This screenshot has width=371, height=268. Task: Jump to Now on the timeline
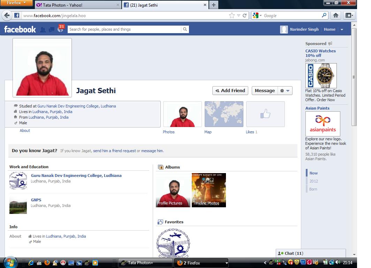point(313,173)
